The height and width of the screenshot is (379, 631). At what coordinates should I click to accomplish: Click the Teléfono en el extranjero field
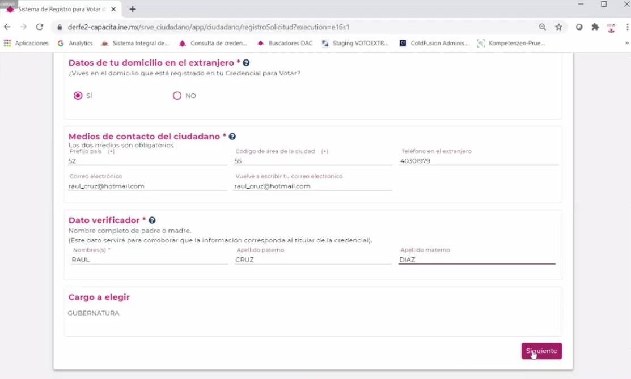point(478,161)
